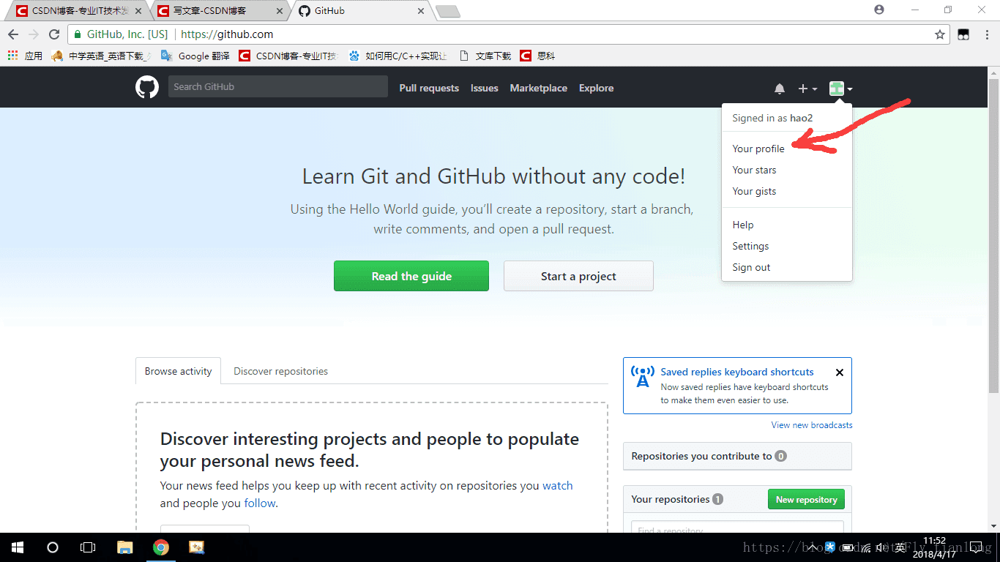
Task: Click the 'Signed in as hao2' text
Action: (x=772, y=118)
